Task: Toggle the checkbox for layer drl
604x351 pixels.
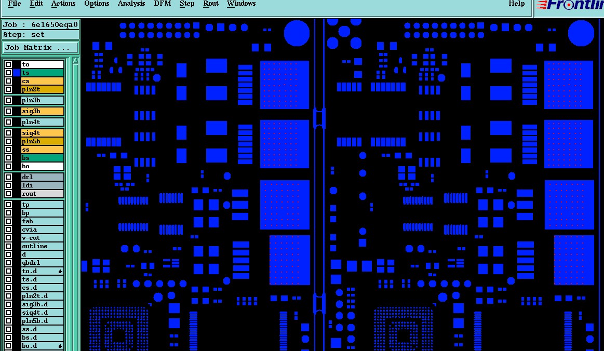Action: tap(8, 177)
